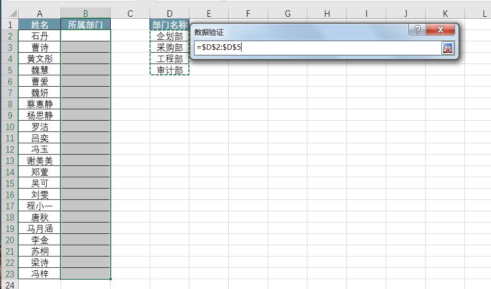The width and height of the screenshot is (491, 289).
Task: Click the name cell 曹爱
Action: [x=39, y=81]
